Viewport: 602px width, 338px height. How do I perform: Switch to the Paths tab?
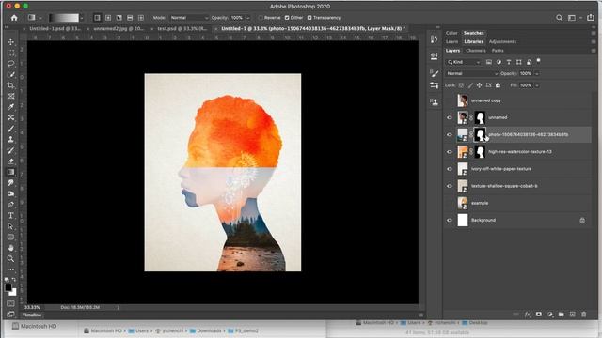498,51
